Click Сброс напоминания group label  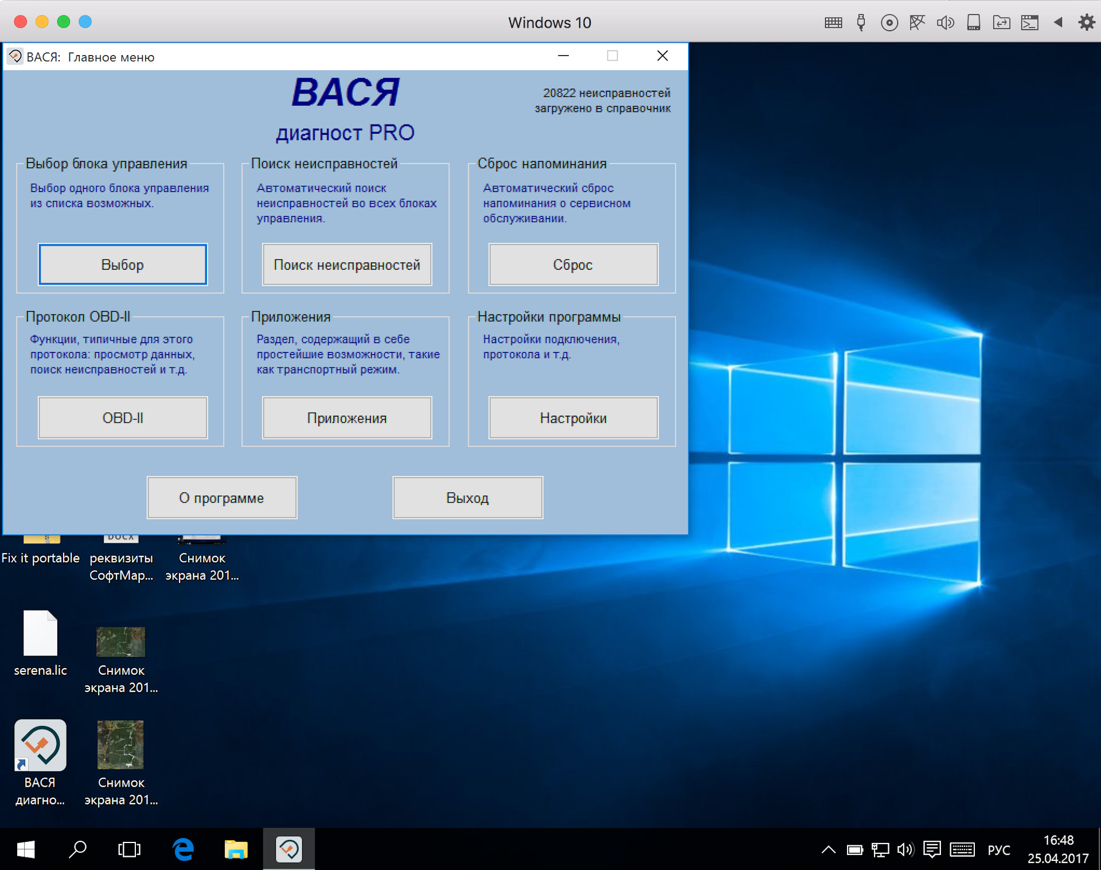pos(542,164)
